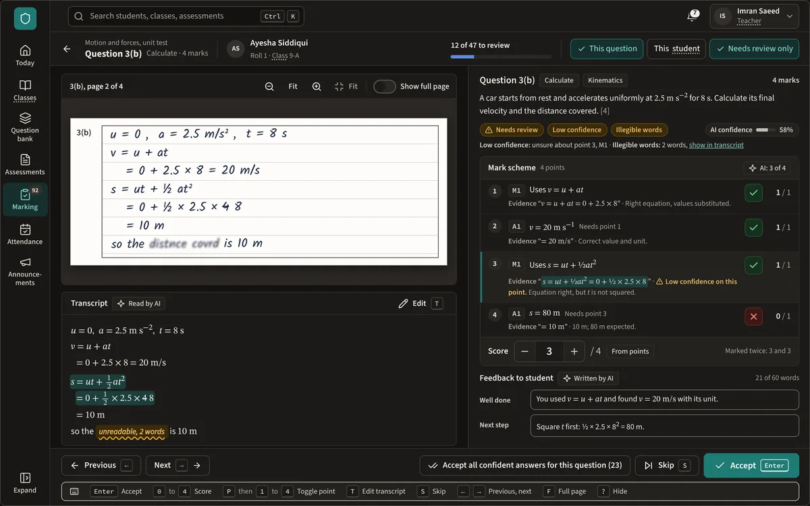Open the Imran Saeed account dropdown
Viewport: 810px width, 506px height.
tap(754, 16)
